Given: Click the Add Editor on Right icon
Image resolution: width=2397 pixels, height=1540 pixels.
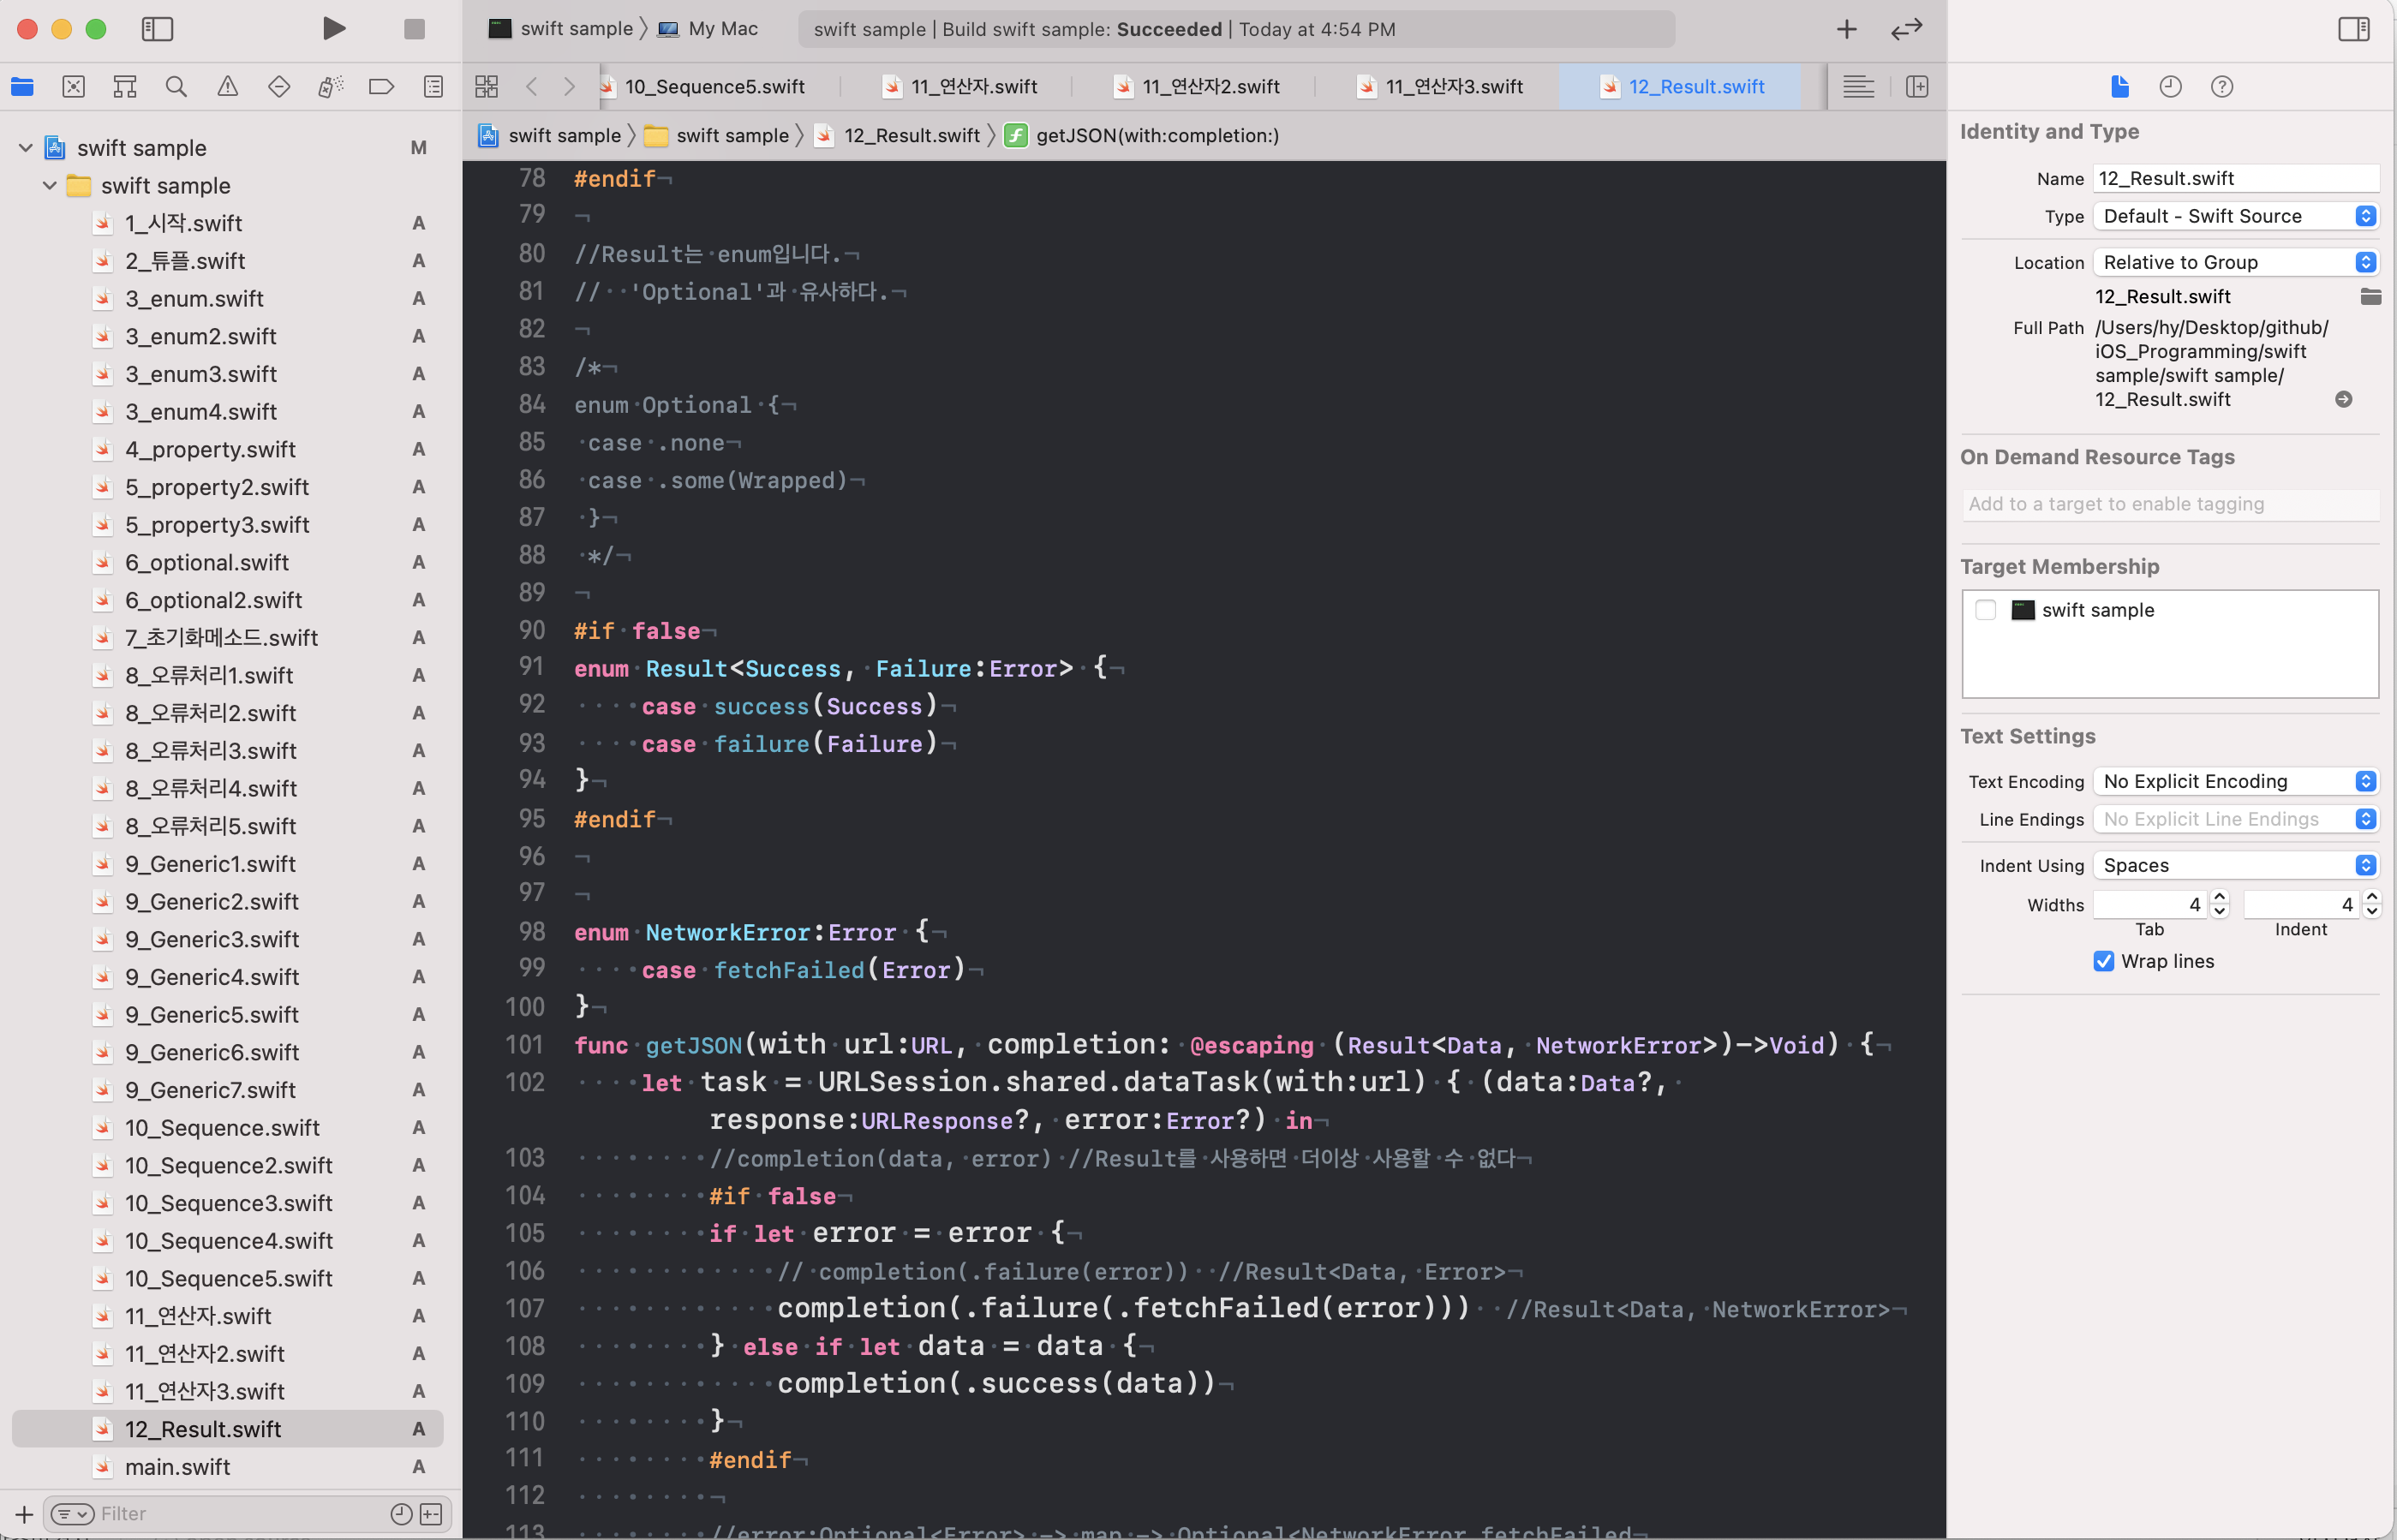Looking at the screenshot, I should point(1917,87).
